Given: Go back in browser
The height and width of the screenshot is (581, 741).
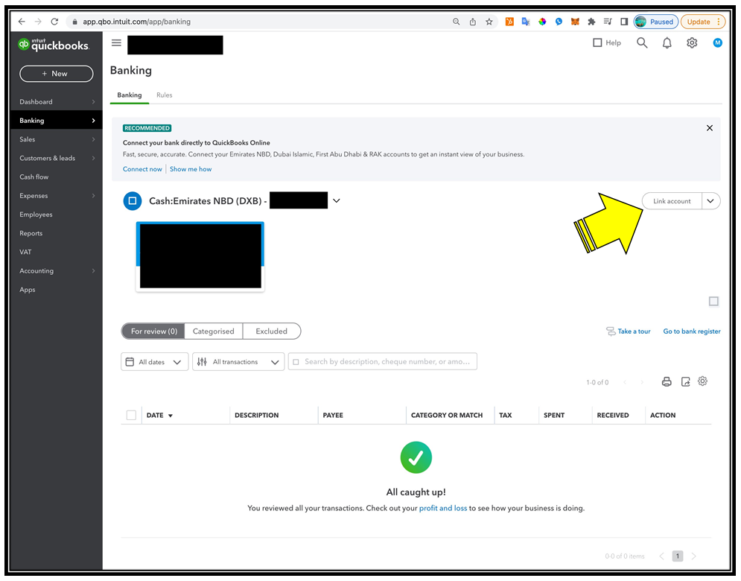Looking at the screenshot, I should tap(22, 22).
